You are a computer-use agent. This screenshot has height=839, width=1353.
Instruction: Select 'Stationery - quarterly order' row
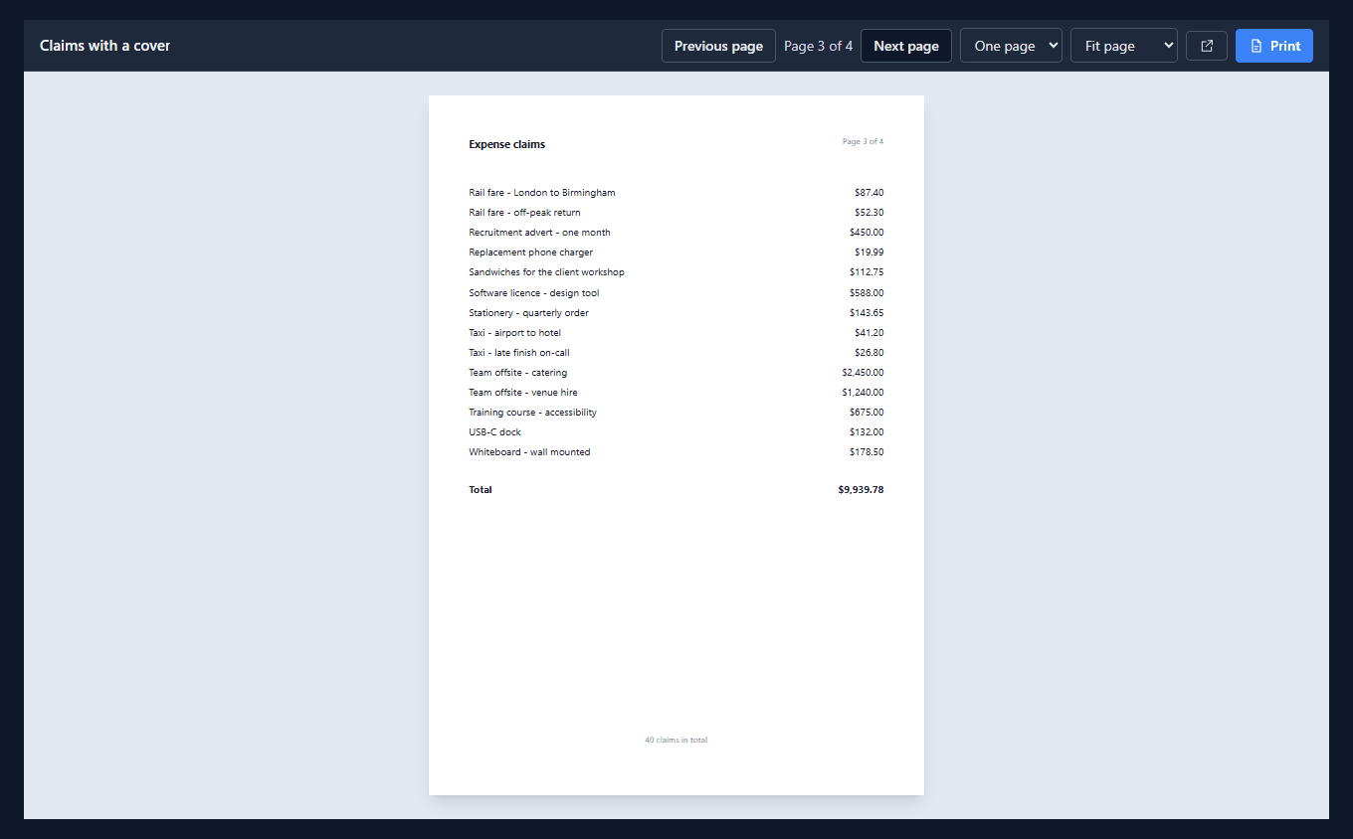[676, 313]
